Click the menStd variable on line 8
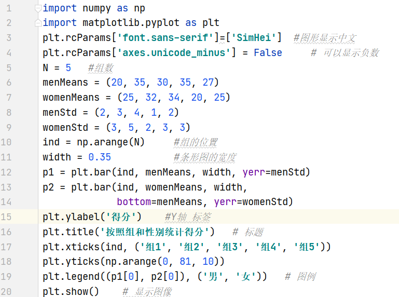Screen dimensions: 399x297 (60, 112)
